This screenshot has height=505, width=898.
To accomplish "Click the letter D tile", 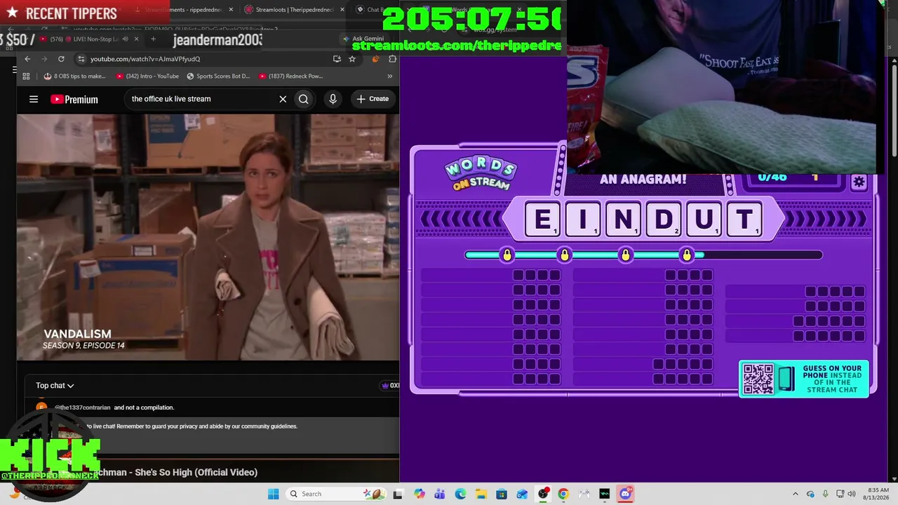I will 664,220.
